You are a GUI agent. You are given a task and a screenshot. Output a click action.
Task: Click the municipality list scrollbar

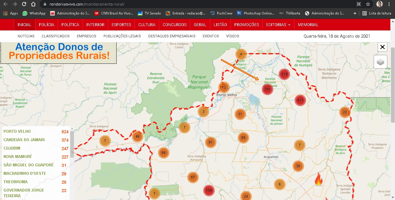[x=72, y=145]
